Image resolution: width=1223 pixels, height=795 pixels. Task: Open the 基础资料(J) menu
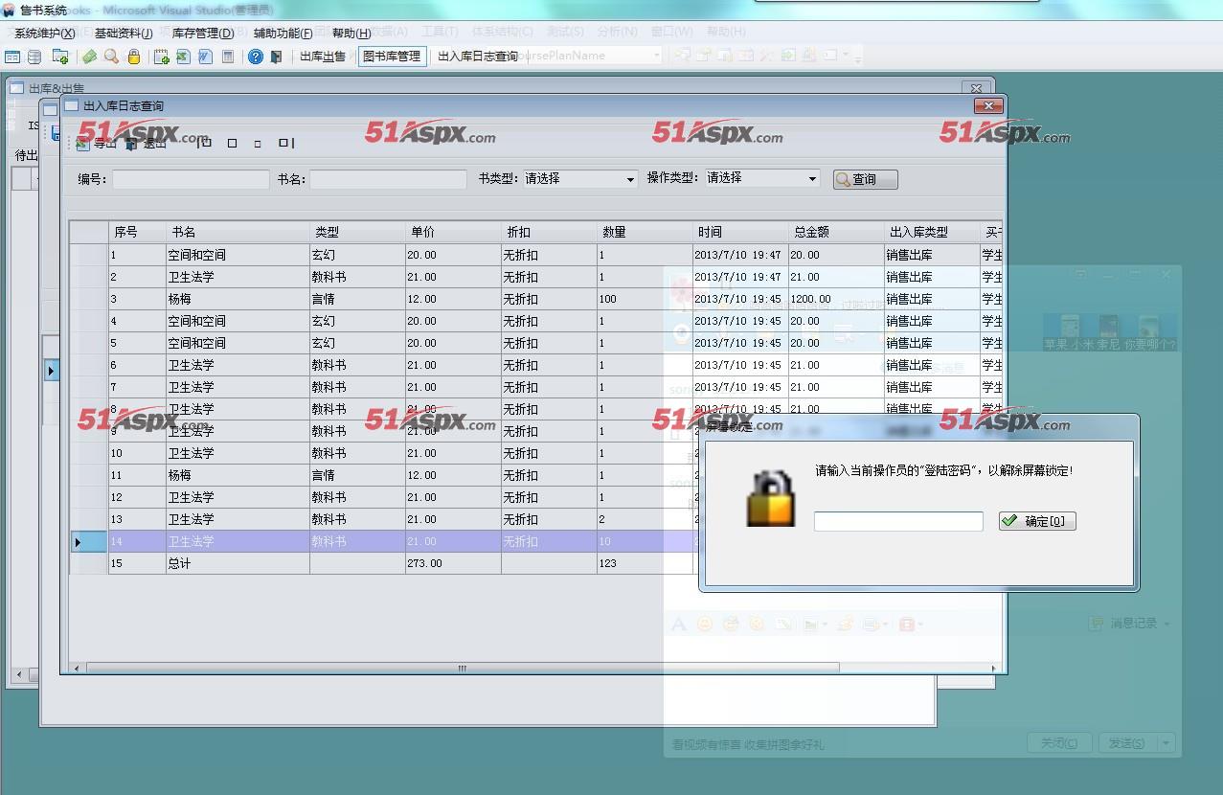pyautogui.click(x=124, y=34)
